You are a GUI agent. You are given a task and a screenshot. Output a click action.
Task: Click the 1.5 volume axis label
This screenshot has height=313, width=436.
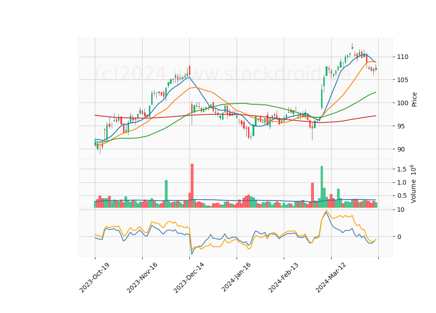[402, 169]
